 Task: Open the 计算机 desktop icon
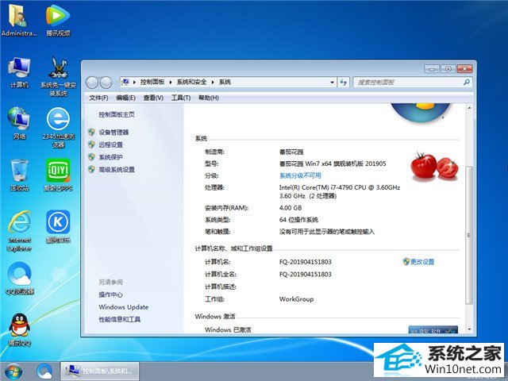[19, 69]
